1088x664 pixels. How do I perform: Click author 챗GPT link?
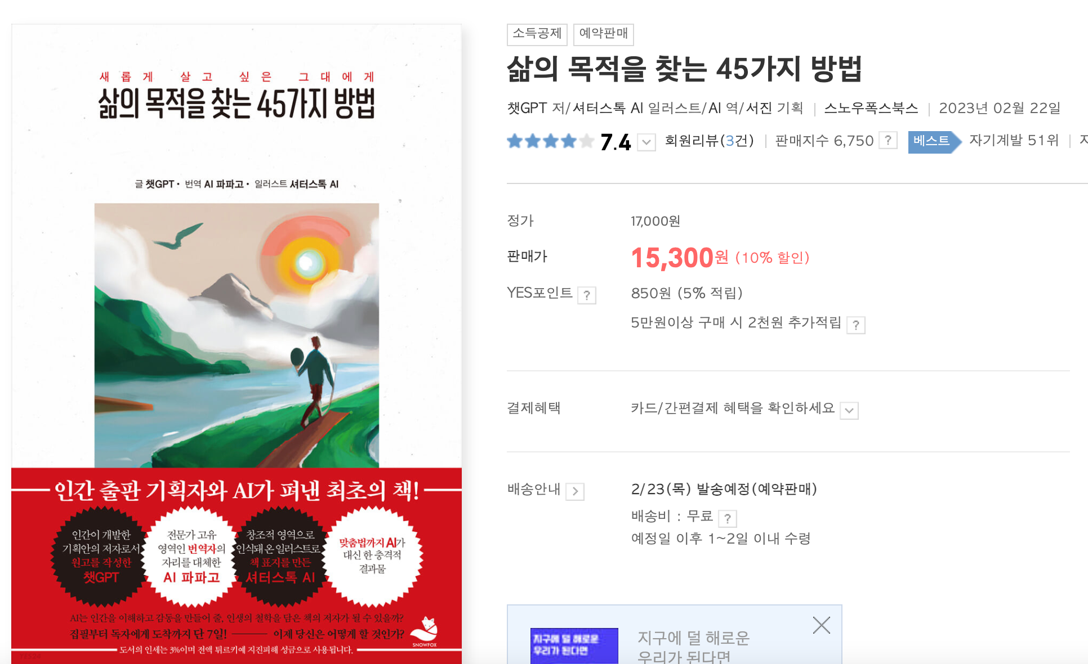click(527, 108)
